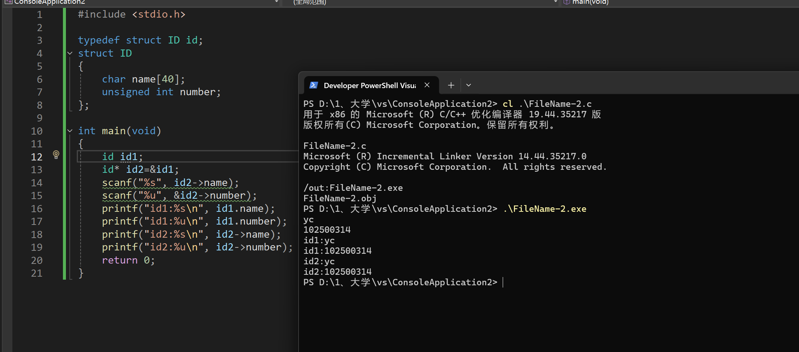
Task: Click 'id2:102500314' output in terminal
Action: (x=337, y=272)
